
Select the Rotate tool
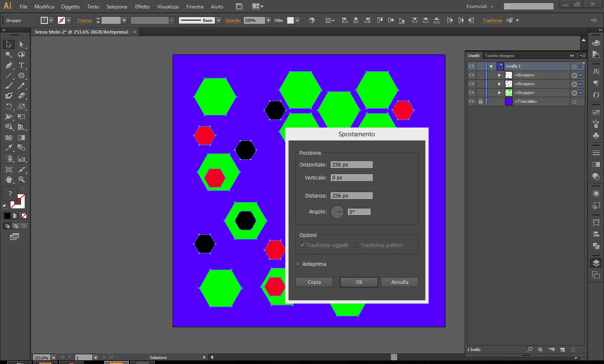click(x=8, y=107)
